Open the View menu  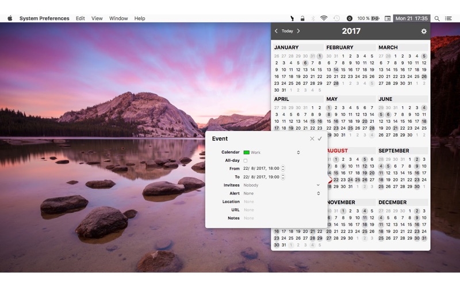tap(97, 18)
